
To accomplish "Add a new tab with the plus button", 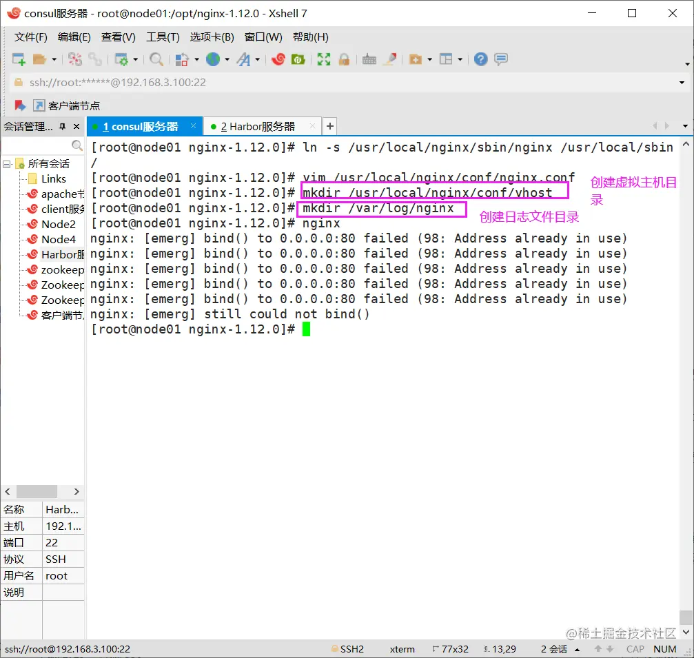I will point(329,127).
